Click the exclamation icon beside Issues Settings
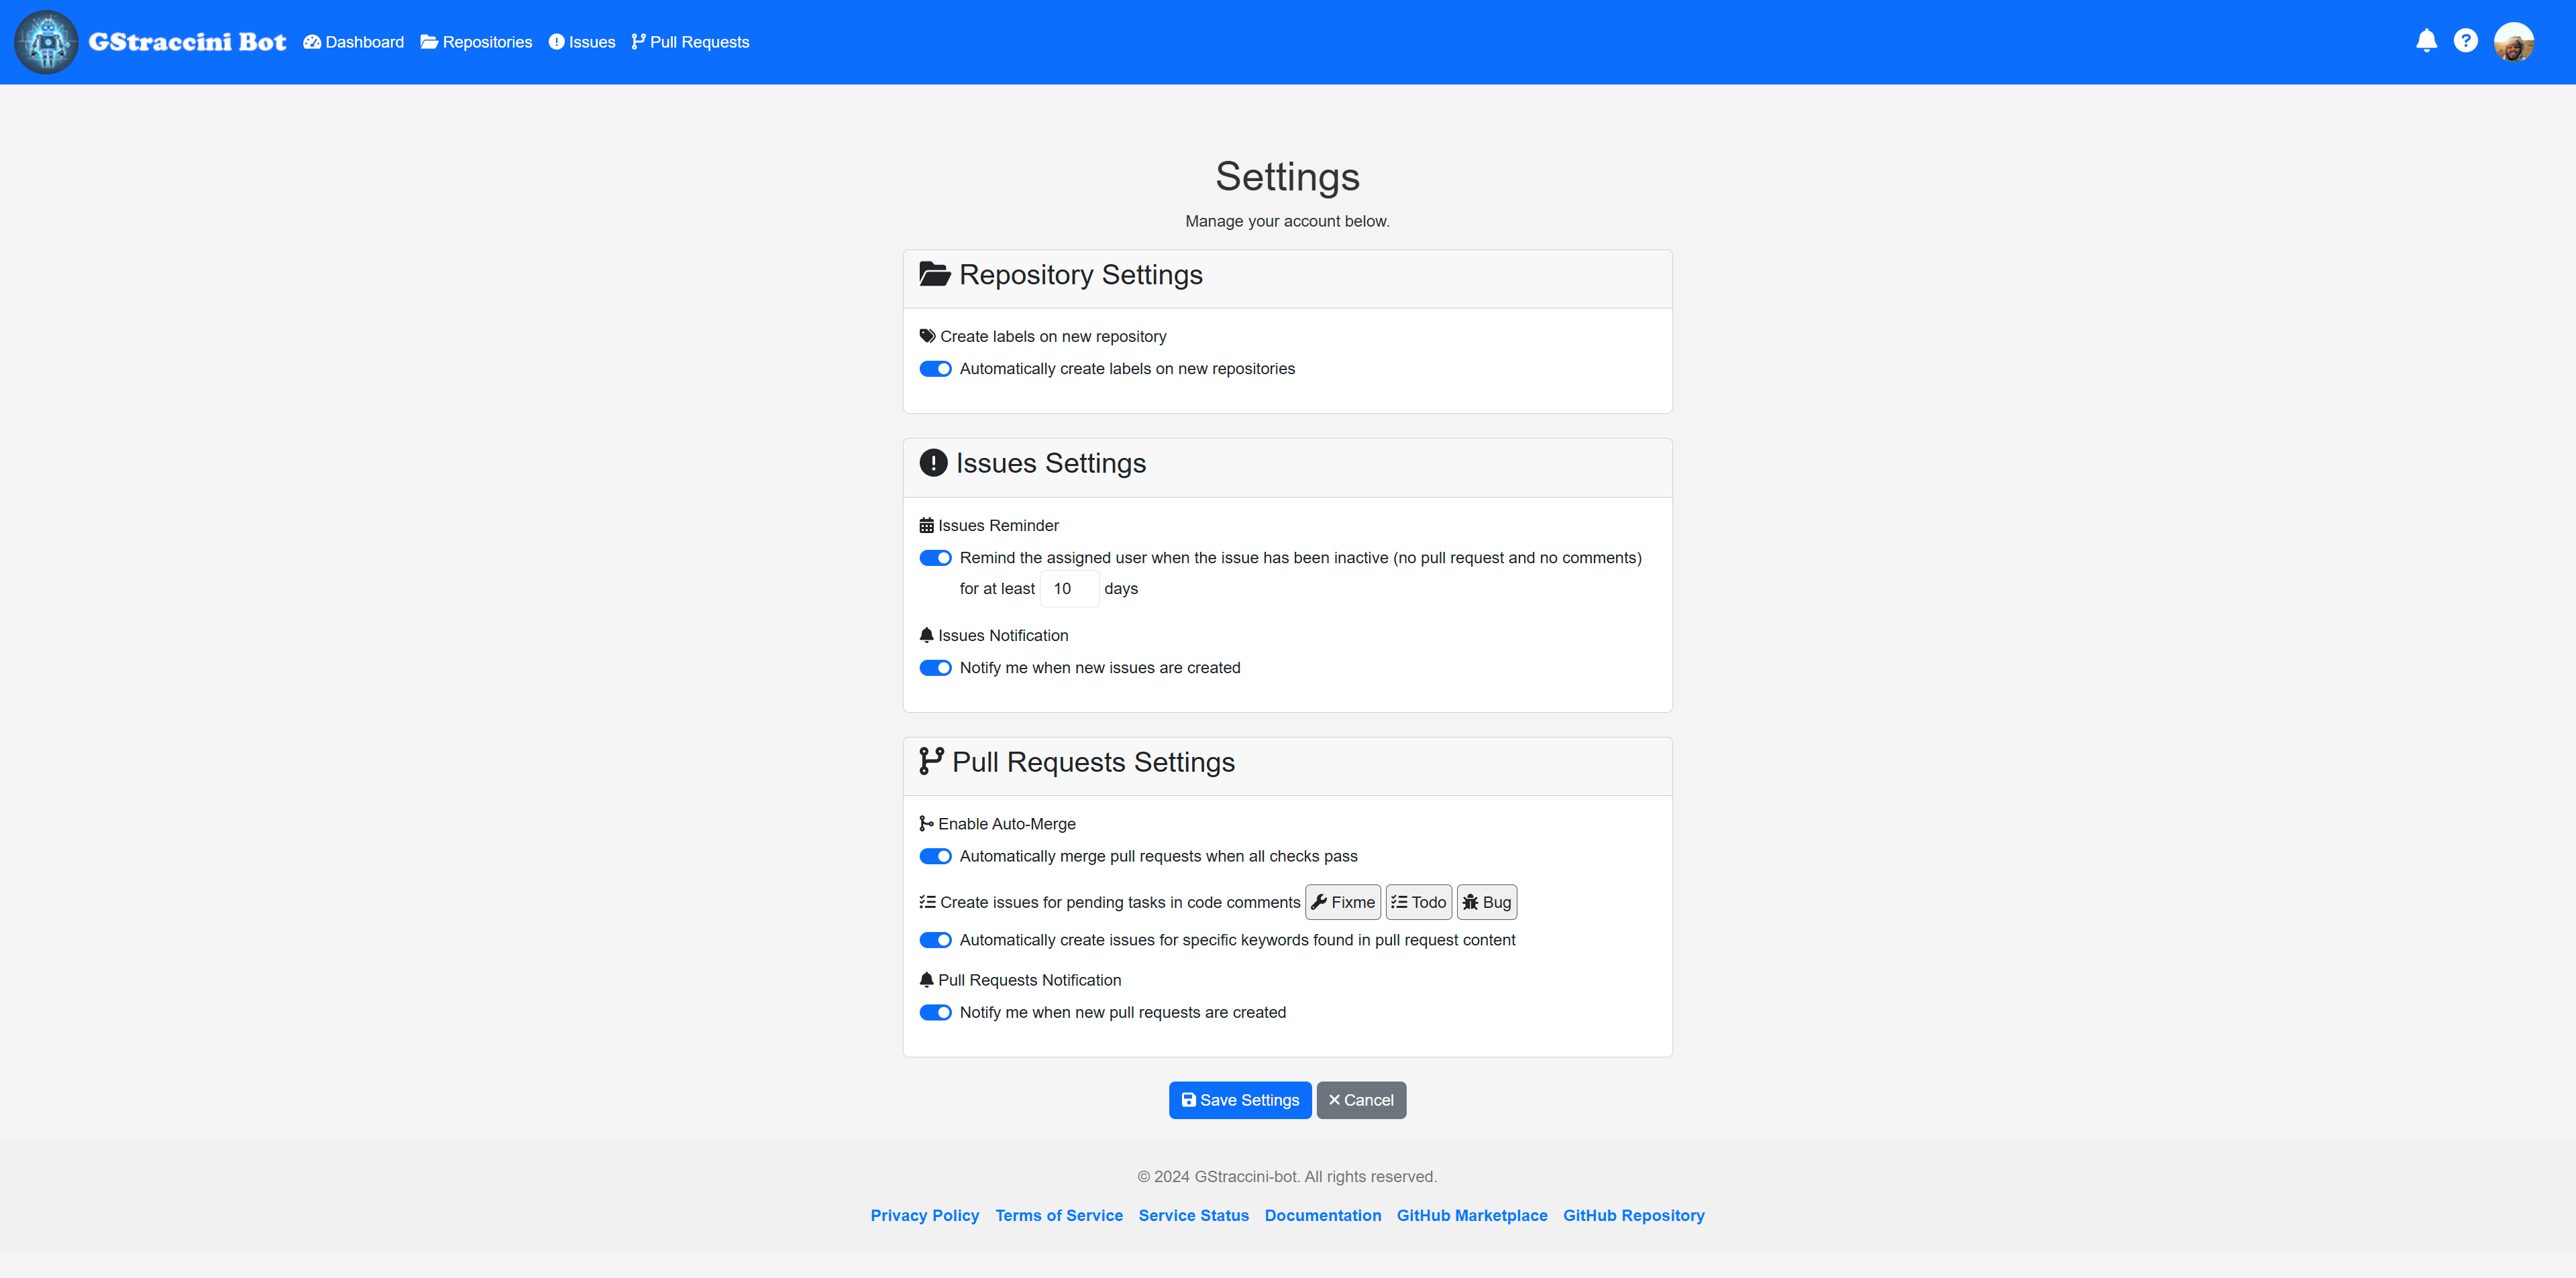The width and height of the screenshot is (2576, 1278). tap(933, 463)
